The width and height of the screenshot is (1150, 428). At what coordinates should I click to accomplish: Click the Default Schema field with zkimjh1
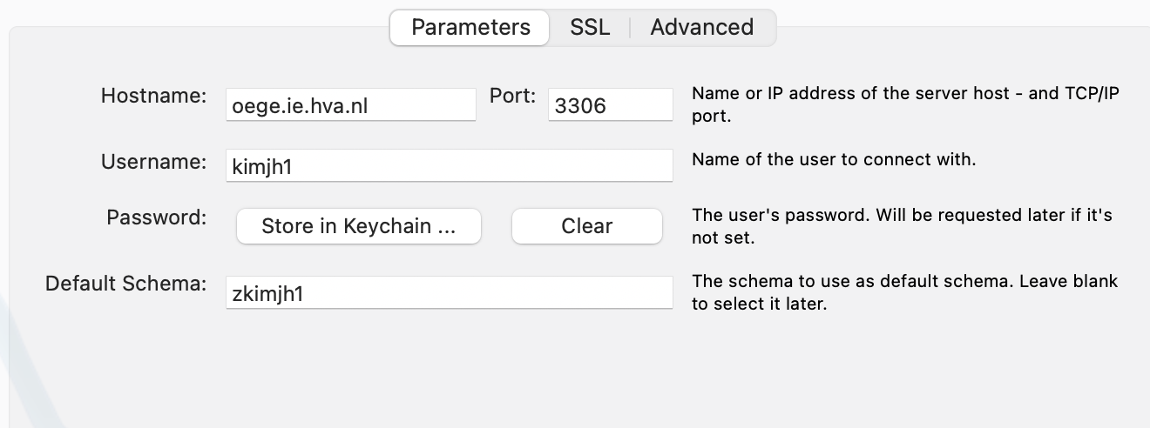450,292
